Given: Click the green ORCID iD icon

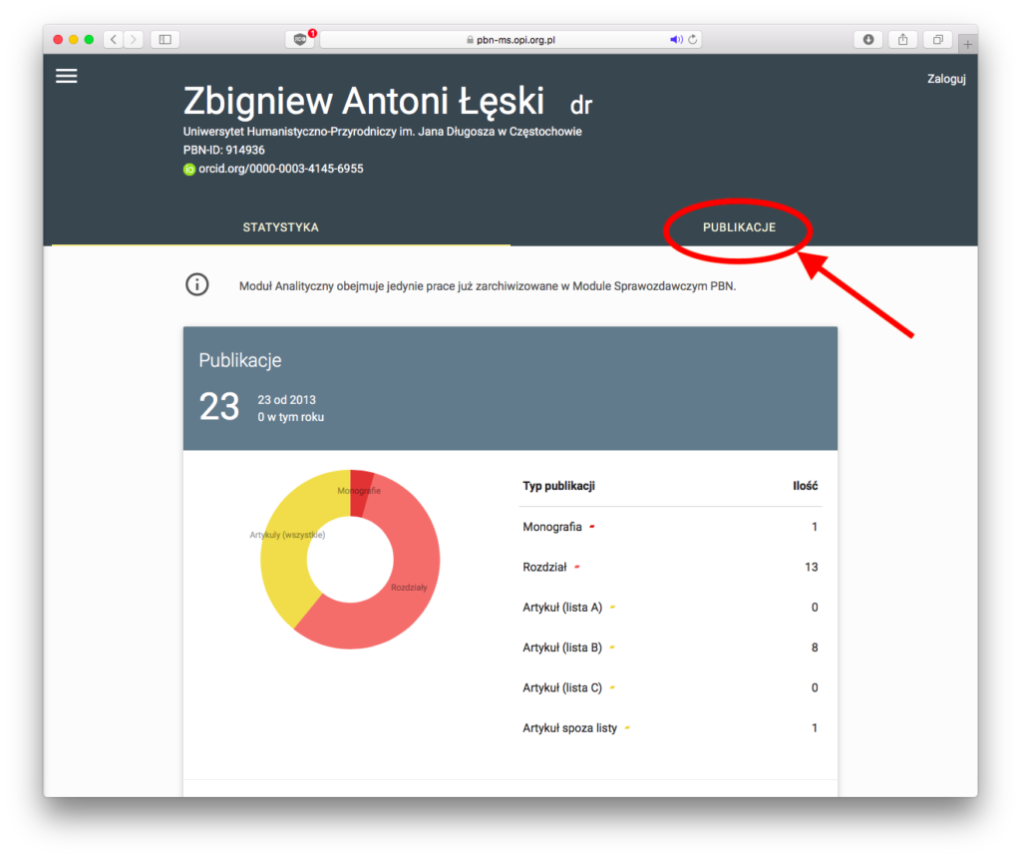Looking at the screenshot, I should click(x=188, y=170).
